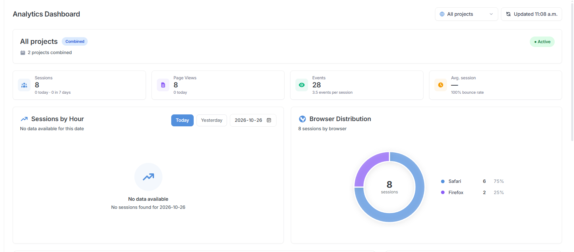The width and height of the screenshot is (574, 252).
Task: Click the trend icon next to Sessions by Hour
Action: click(x=24, y=119)
